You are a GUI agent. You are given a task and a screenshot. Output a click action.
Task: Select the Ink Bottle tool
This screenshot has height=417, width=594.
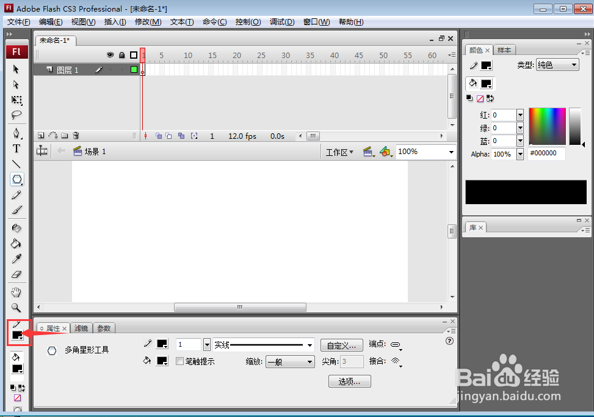point(16,228)
